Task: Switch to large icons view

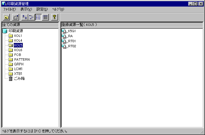Action: [x=25, y=17]
